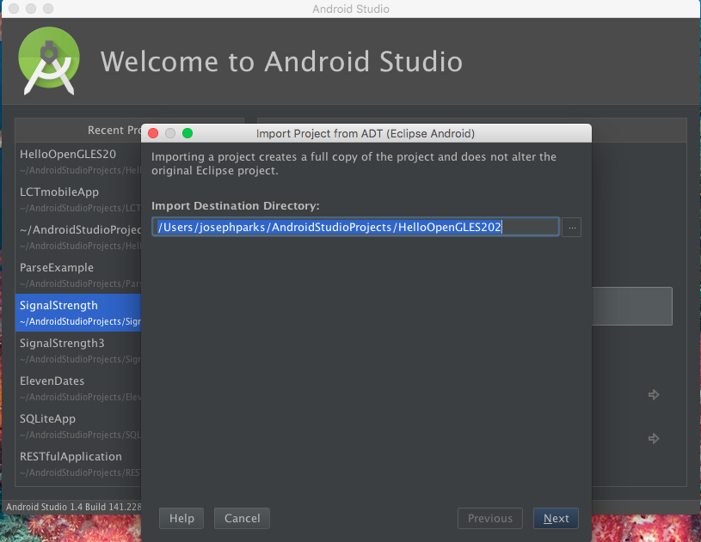Open Help for the import dialog
Viewport: 701px width, 542px height.
coord(181,518)
